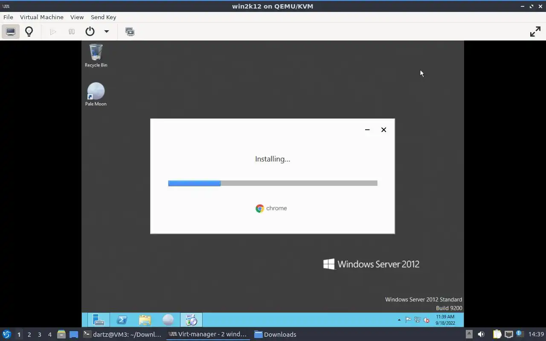This screenshot has width=546, height=341.
Task: Open the View menu
Action: coord(77,17)
